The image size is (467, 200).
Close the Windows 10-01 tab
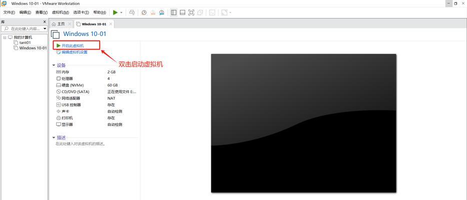point(111,24)
